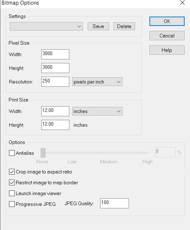Viewport: 190px width, 230px height.
Task: Save the current settings preset
Action: (98, 26)
